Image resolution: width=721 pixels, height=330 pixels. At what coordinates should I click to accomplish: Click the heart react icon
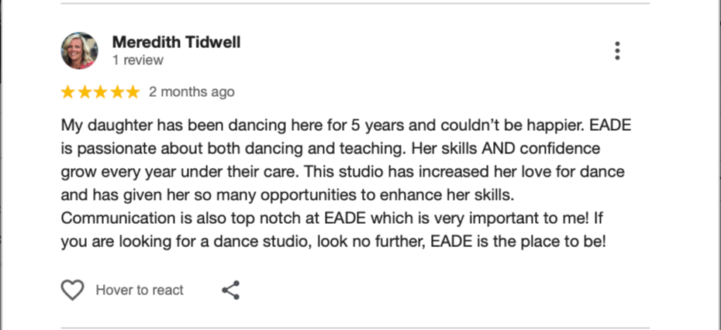[73, 290]
